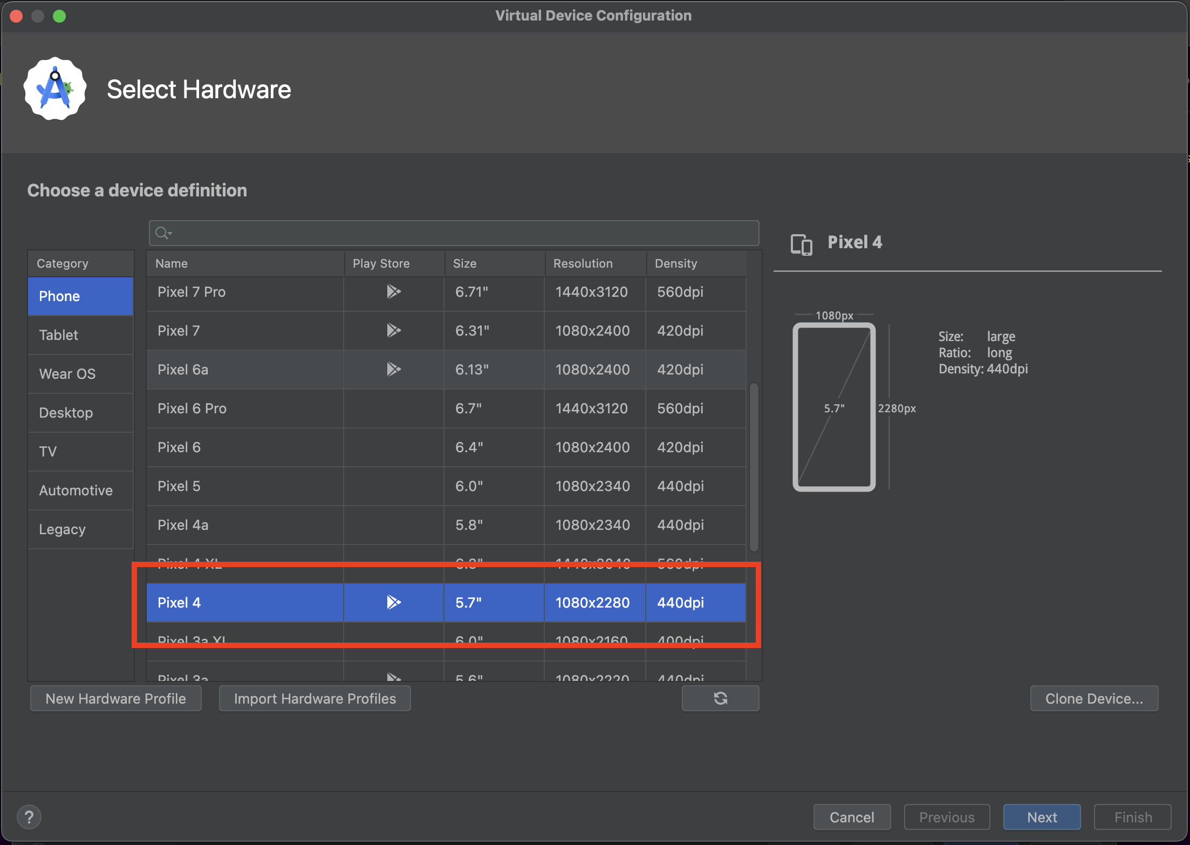This screenshot has height=845, width=1190.
Task: Click the help question mark icon
Action: pos(29,817)
